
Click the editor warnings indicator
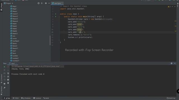tap(169, 7)
